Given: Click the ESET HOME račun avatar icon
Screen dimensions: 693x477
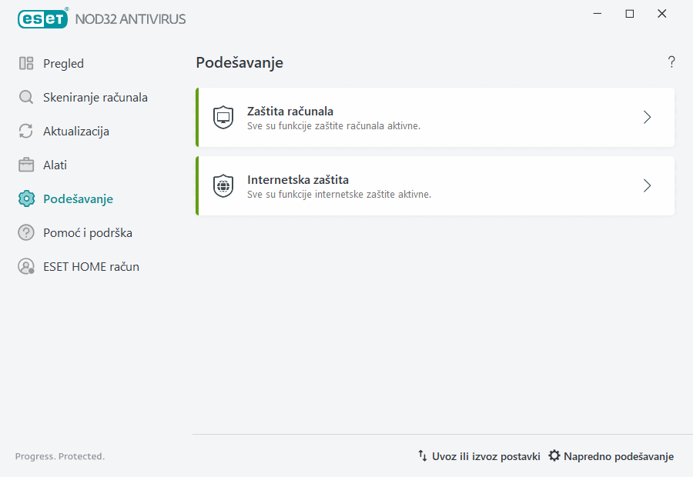Looking at the screenshot, I should (x=26, y=266).
